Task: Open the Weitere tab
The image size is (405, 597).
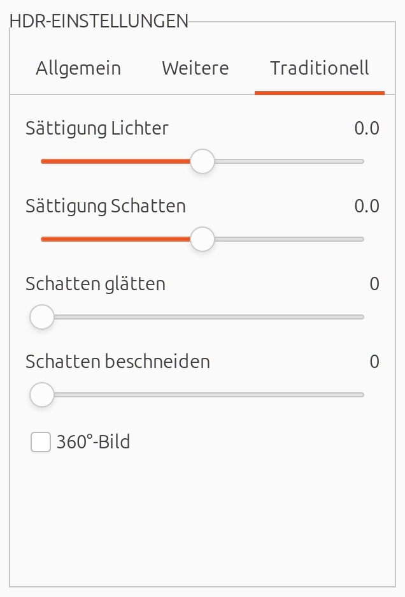Action: pos(195,68)
